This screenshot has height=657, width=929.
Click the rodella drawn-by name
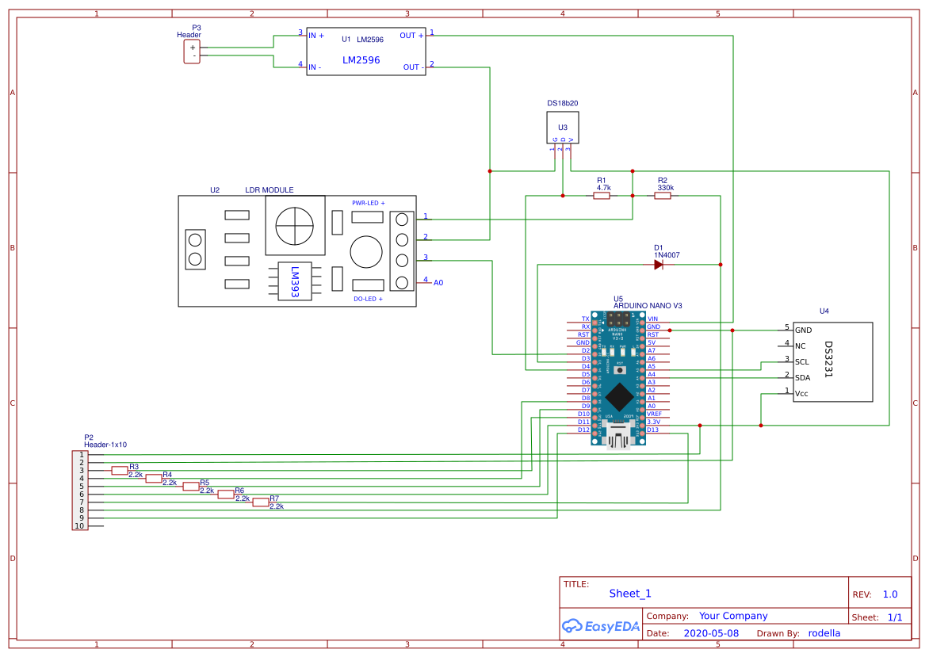coord(824,633)
